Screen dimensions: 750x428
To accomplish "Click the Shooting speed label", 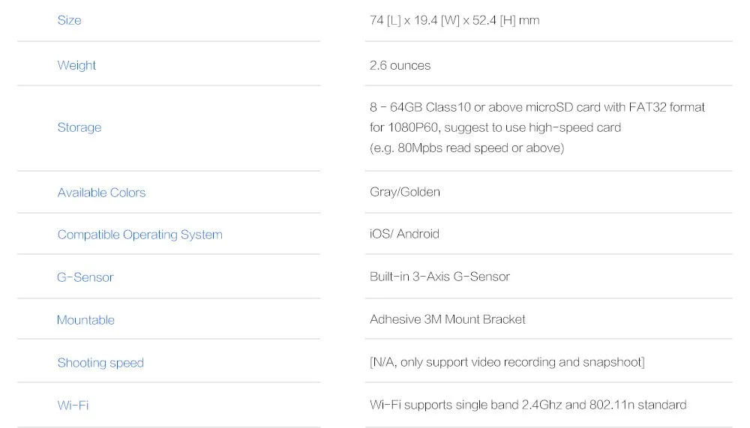I will click(100, 363).
